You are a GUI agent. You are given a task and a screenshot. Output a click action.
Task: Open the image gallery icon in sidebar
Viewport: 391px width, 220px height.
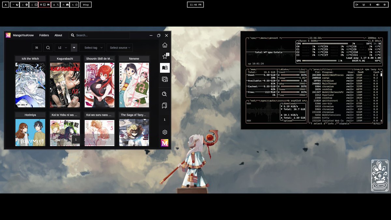(165, 79)
